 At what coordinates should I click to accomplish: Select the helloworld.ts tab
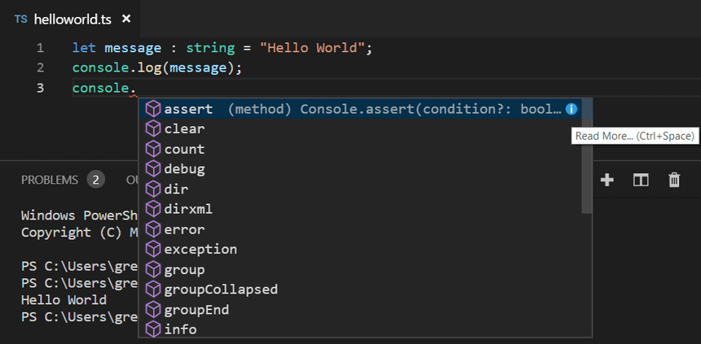click(72, 18)
